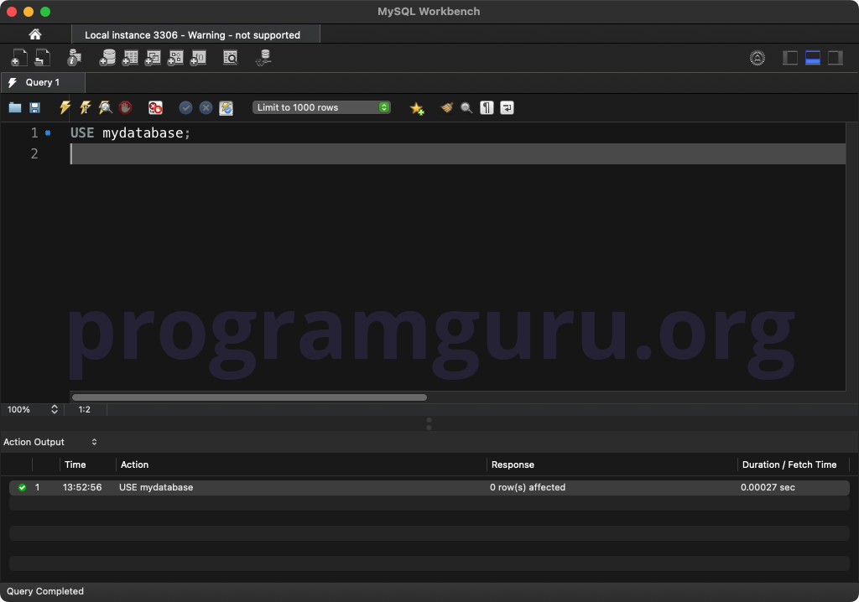Viewport: 859px width, 602px height.
Task: Stop the query with red hand icon
Action: (126, 107)
